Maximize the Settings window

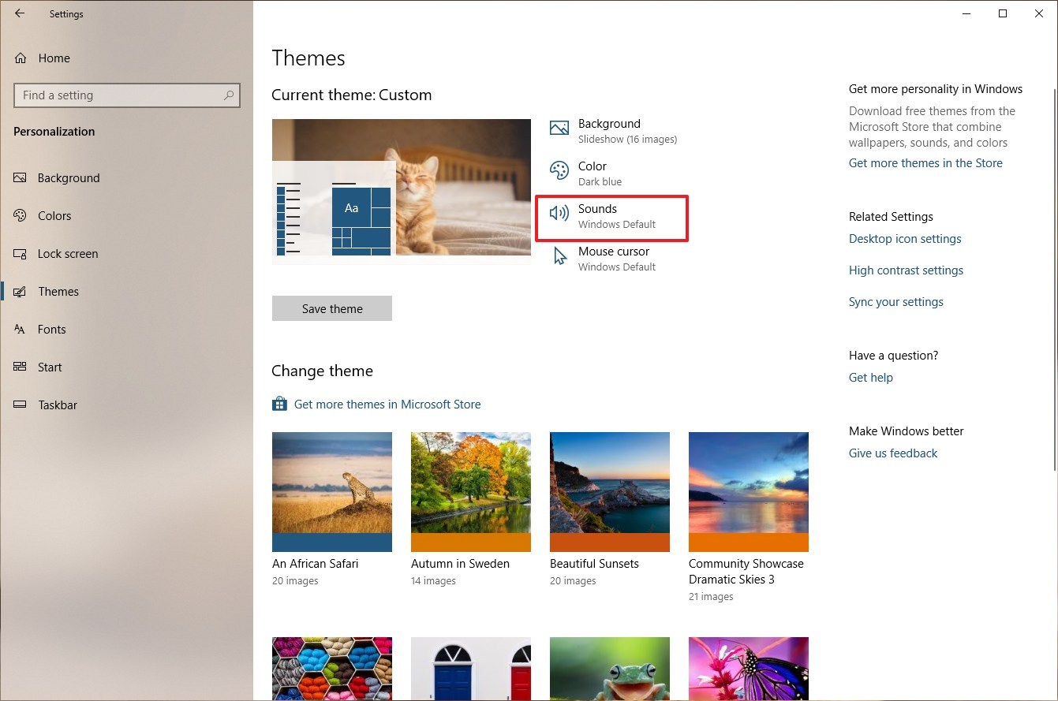coord(1003,13)
